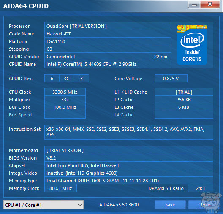This screenshot has width=223, height=214.
Task: Click the Close button
Action: pos(204,205)
